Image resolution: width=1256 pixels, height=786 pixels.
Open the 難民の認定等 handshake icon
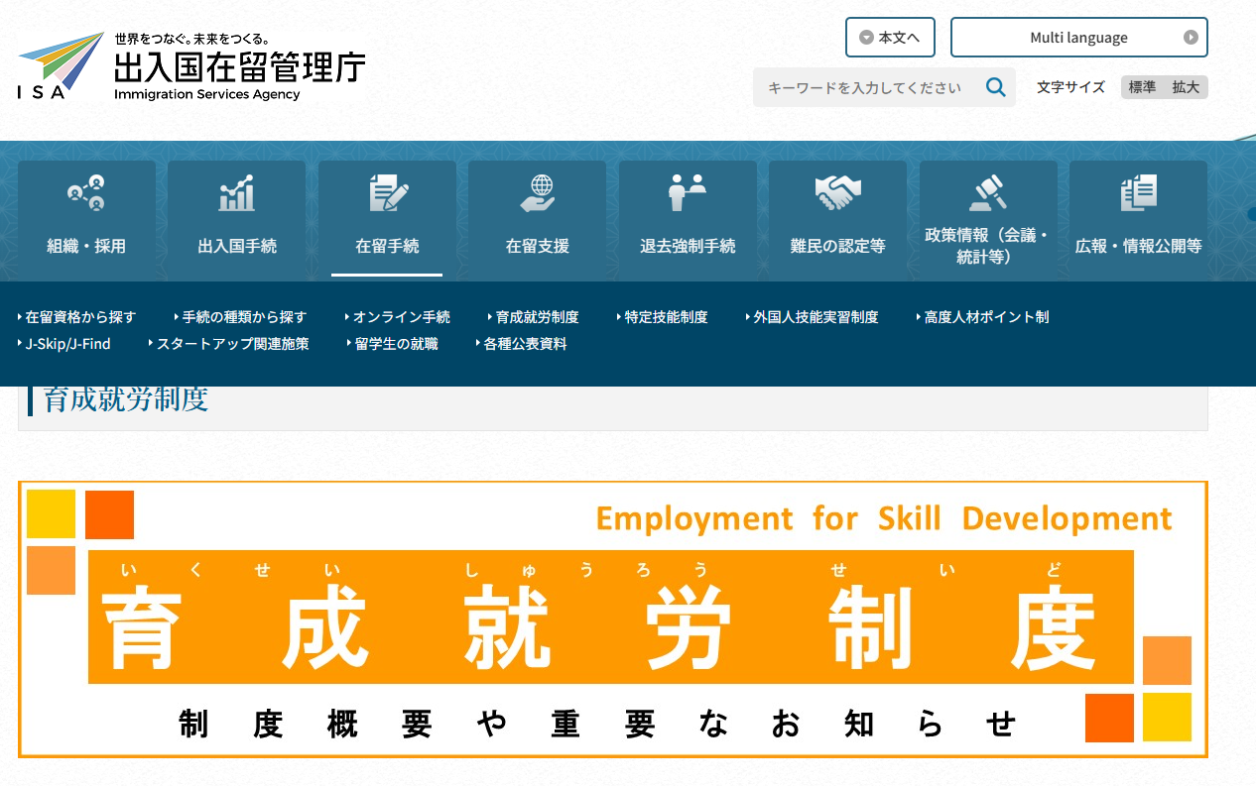pos(837,192)
